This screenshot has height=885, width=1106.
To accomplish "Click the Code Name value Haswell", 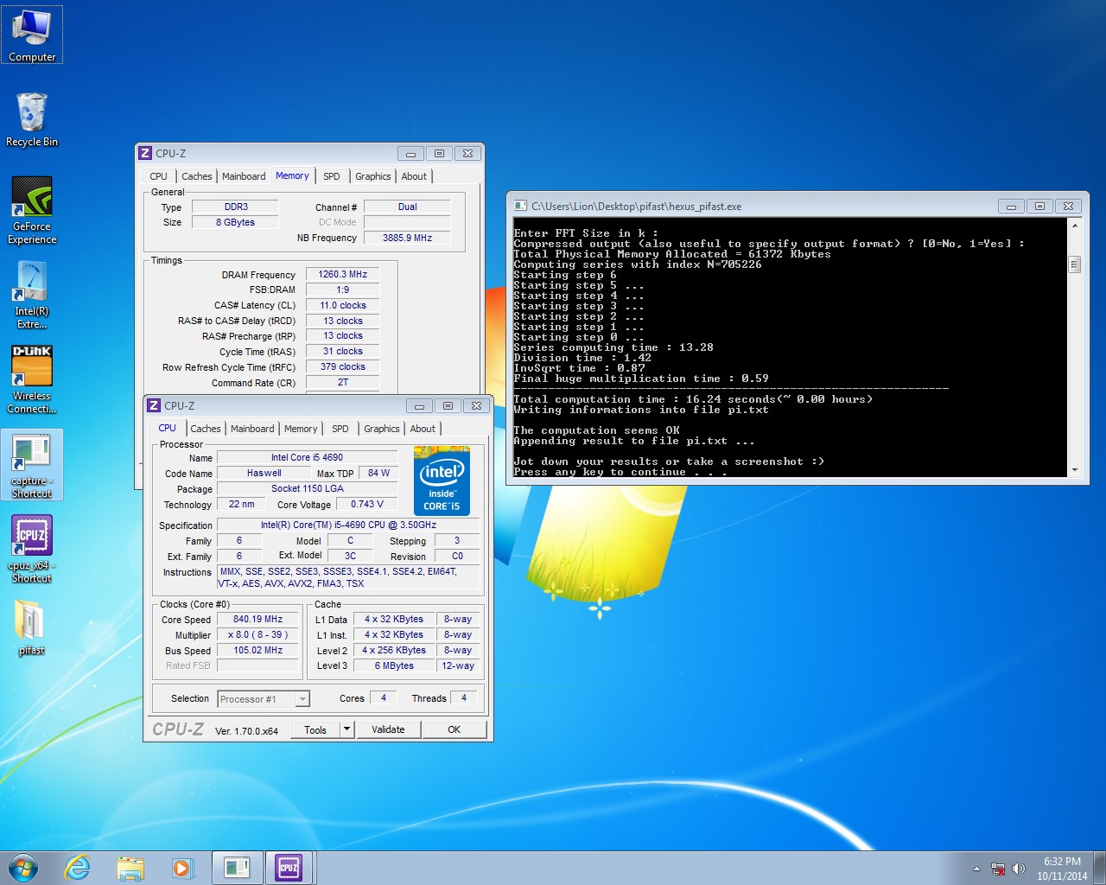I will [x=264, y=473].
